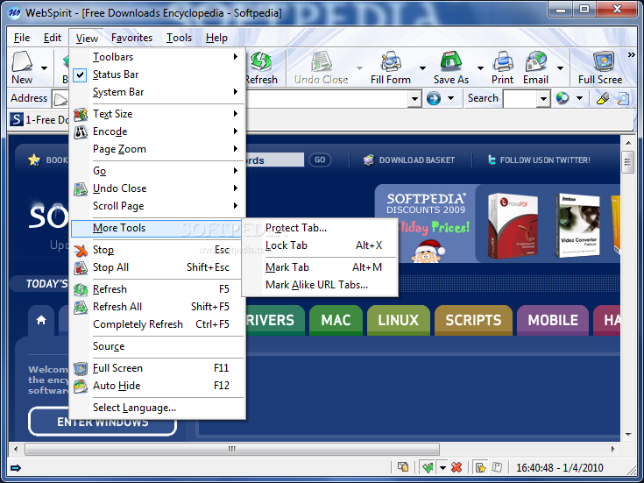Open the File menu

22,38
